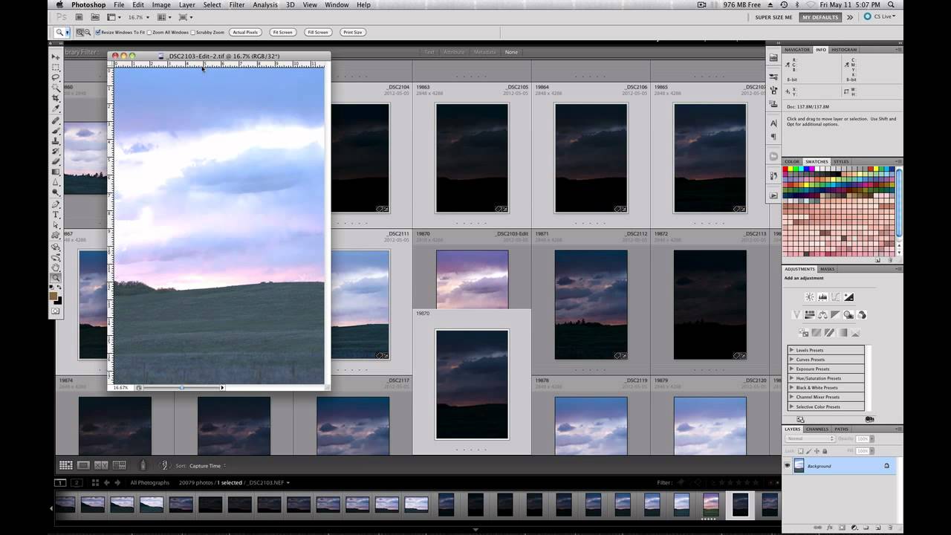The height and width of the screenshot is (535, 951).
Task: Open the Analysis menu
Action: click(265, 4)
